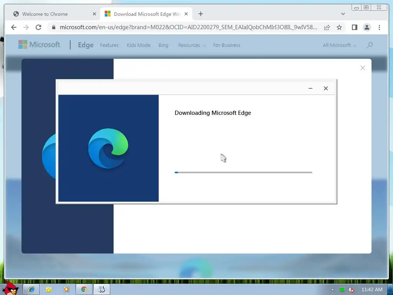Click the Downloading Microsoft Edge text

(x=213, y=113)
